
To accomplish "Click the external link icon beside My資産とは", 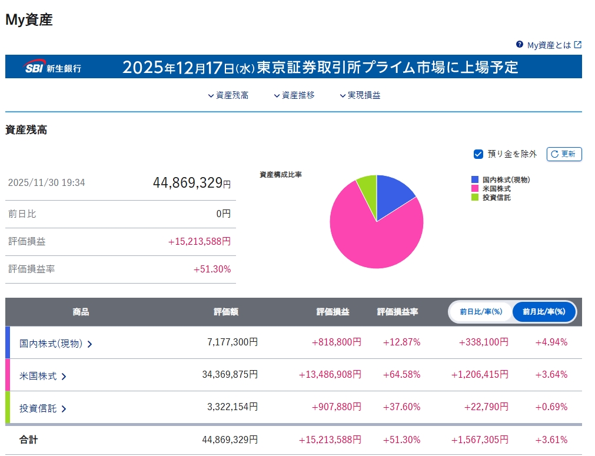I will [x=578, y=45].
